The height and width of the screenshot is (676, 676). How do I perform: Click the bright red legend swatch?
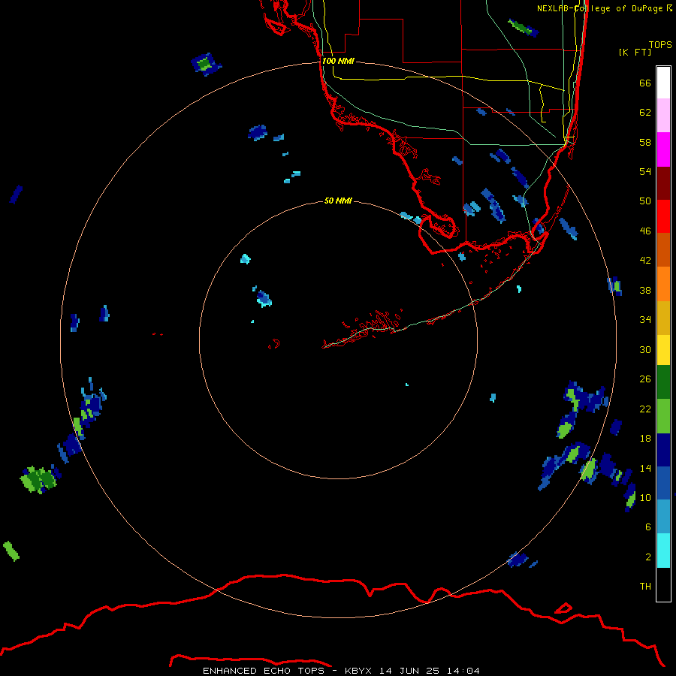click(663, 216)
